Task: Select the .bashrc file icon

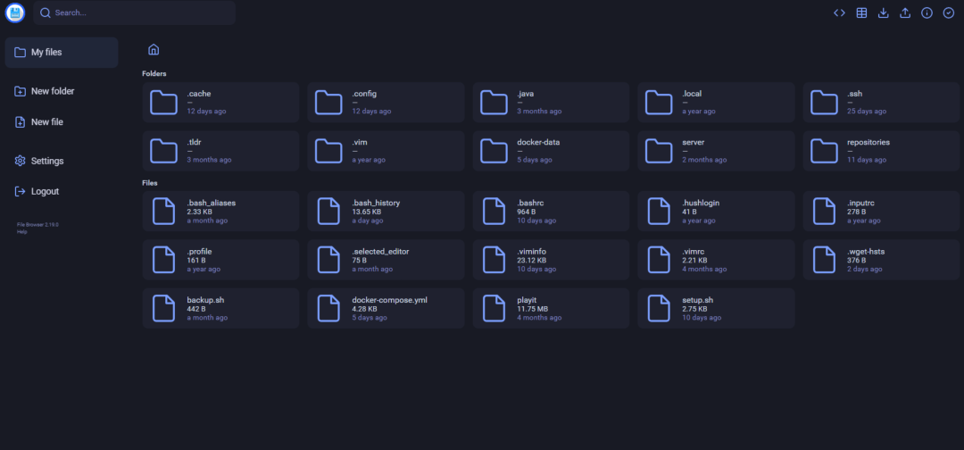Action: click(x=494, y=211)
